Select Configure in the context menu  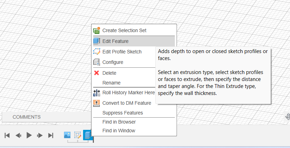pyautogui.click(x=124, y=62)
